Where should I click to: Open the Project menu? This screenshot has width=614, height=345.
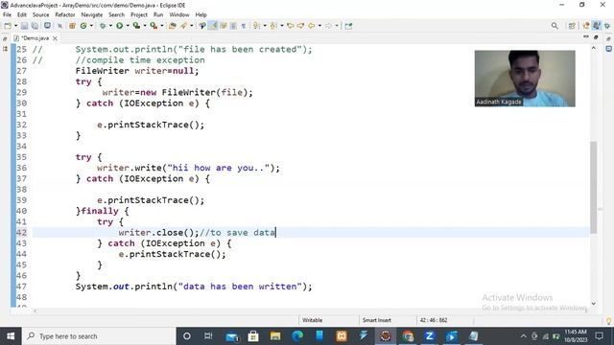click(x=139, y=15)
